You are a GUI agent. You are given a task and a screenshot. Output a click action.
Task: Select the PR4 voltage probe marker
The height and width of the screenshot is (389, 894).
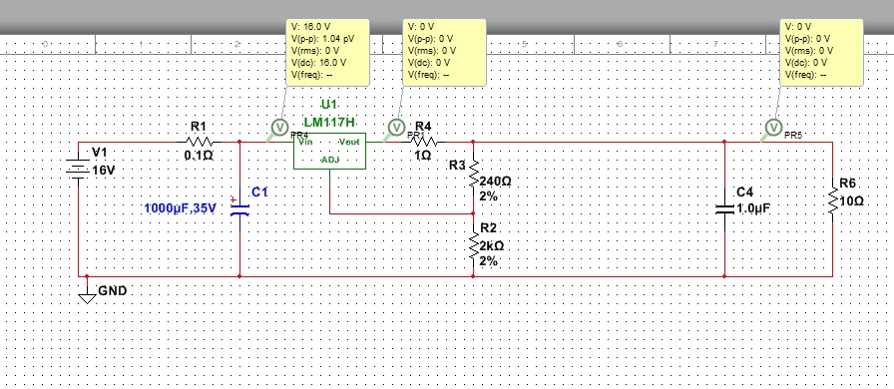pyautogui.click(x=278, y=128)
